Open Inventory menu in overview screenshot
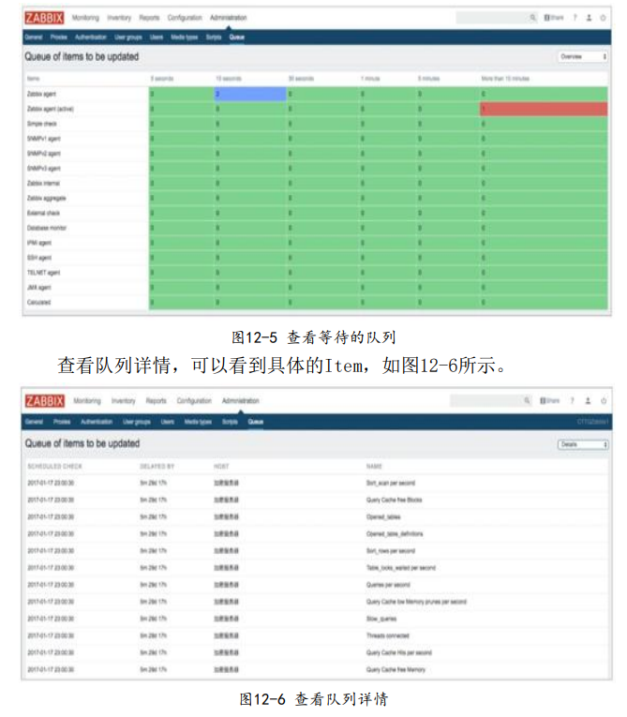 119,18
